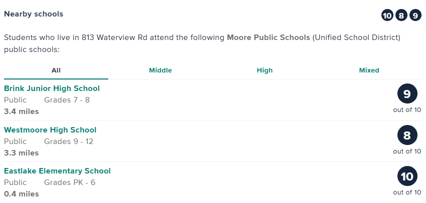Click Westmoore High's 8 rating circle
This screenshot has height=203, width=426.
click(x=407, y=135)
